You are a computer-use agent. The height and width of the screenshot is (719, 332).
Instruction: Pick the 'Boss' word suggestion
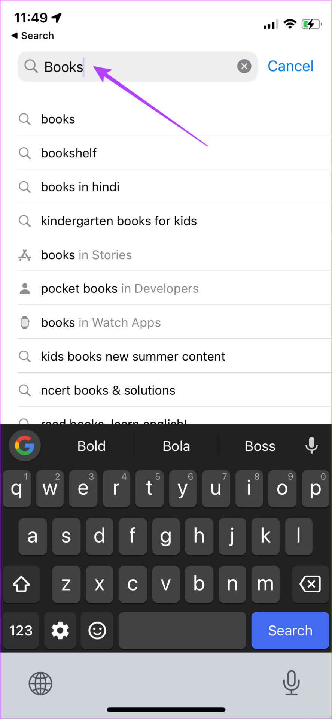260,446
